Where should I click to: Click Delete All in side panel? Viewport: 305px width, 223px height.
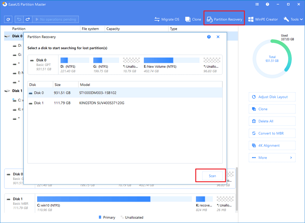tap(272, 121)
